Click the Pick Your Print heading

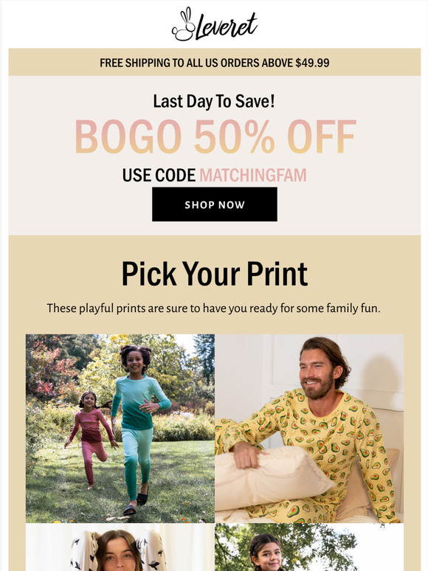(x=215, y=274)
